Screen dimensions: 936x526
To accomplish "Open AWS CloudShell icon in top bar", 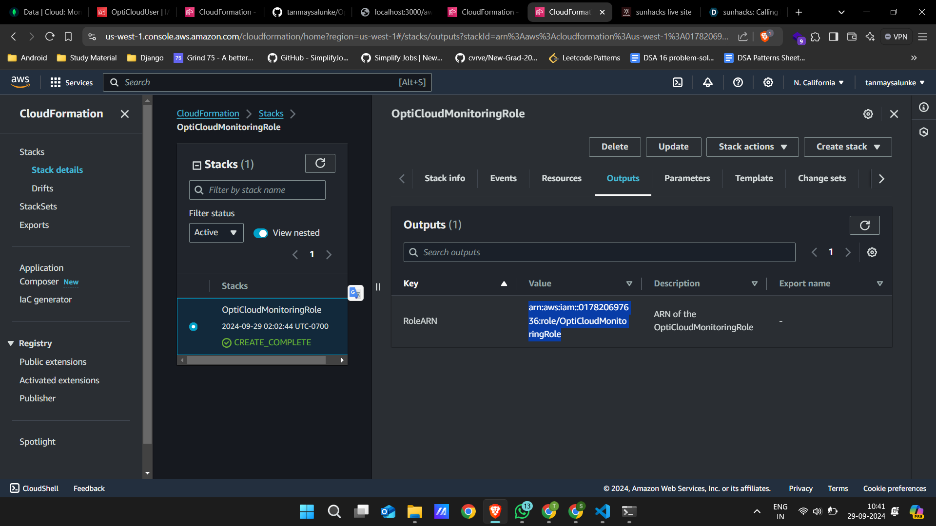I will click(x=678, y=83).
